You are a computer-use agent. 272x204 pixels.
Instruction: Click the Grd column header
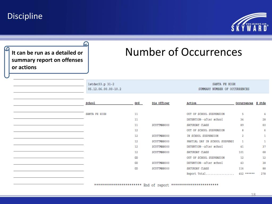click(x=137, y=103)
